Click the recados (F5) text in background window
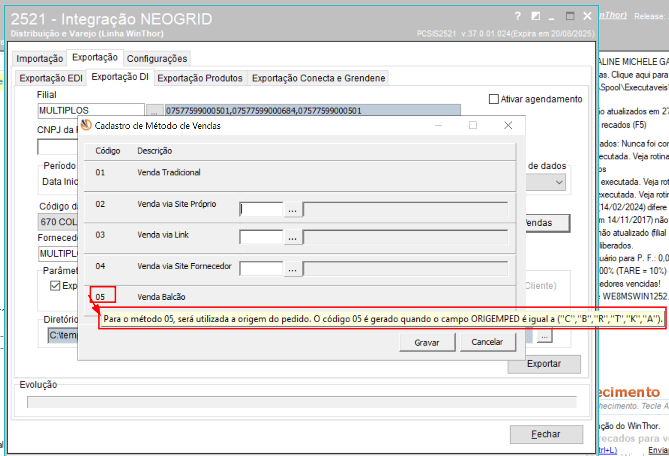The image size is (669, 456). coord(624,125)
